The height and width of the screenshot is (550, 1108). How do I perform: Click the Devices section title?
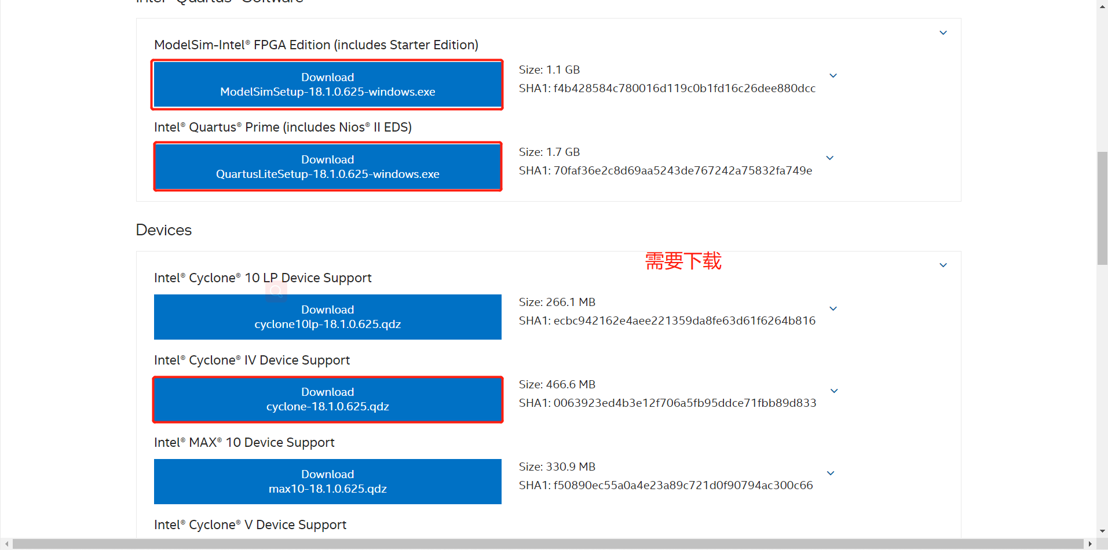163,230
